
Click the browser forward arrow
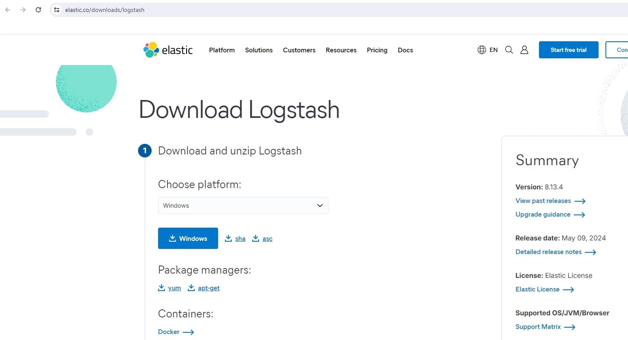23,10
